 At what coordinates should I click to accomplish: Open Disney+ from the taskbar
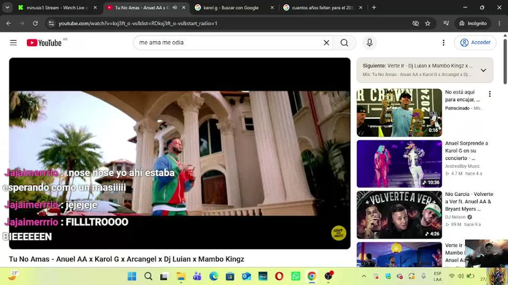263,276
